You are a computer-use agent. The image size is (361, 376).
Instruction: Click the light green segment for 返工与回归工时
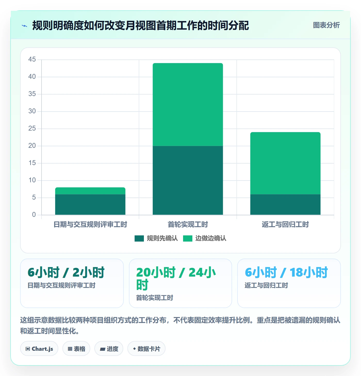[285, 163]
